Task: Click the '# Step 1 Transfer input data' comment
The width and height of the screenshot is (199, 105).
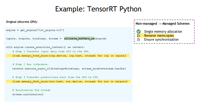Action: (x=51, y=52)
